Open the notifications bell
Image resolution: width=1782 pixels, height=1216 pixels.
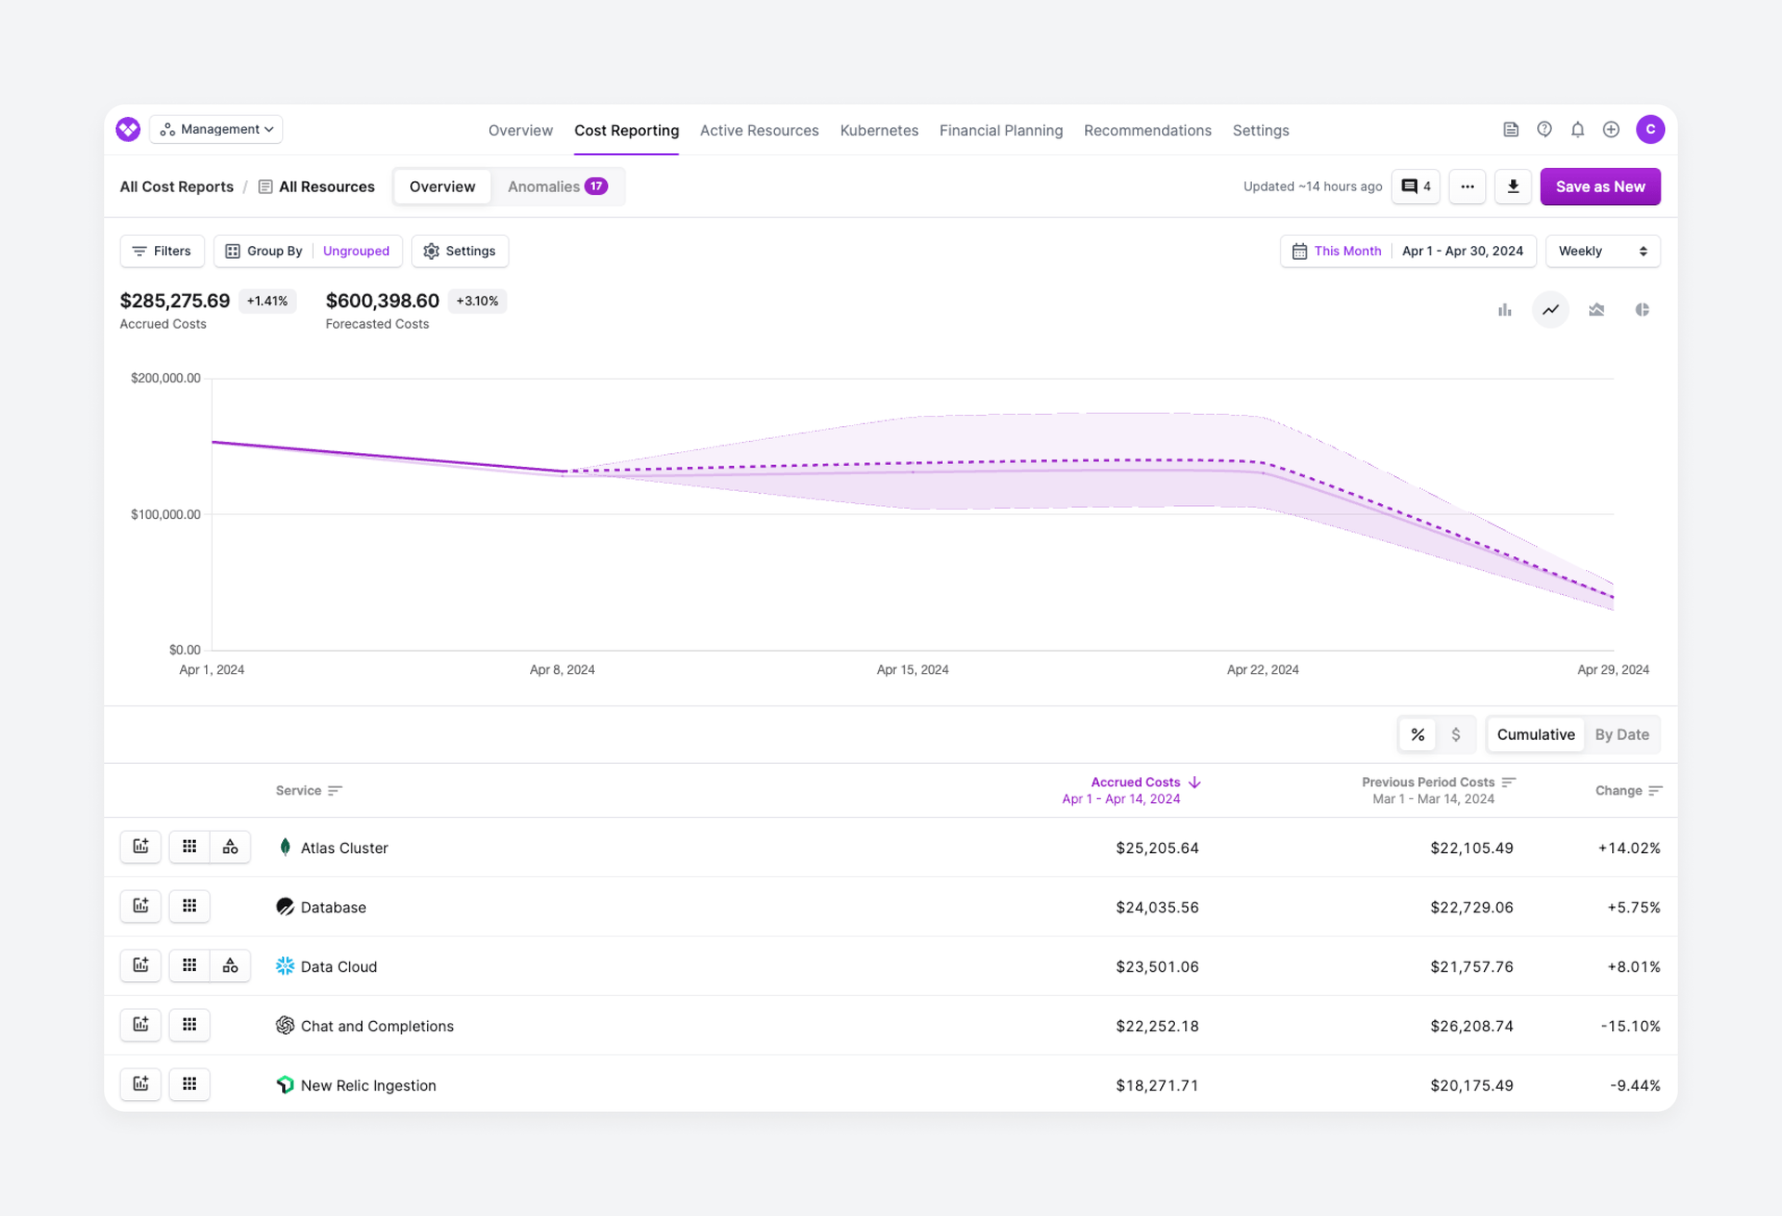point(1578,130)
